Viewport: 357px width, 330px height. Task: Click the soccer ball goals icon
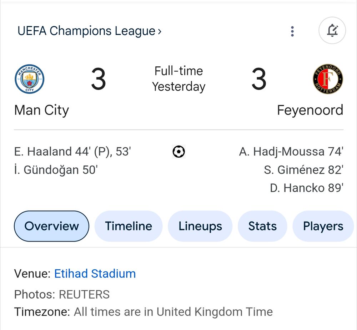point(179,152)
